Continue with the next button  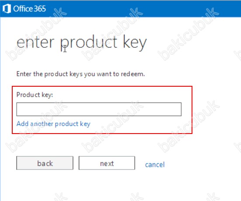(107, 163)
